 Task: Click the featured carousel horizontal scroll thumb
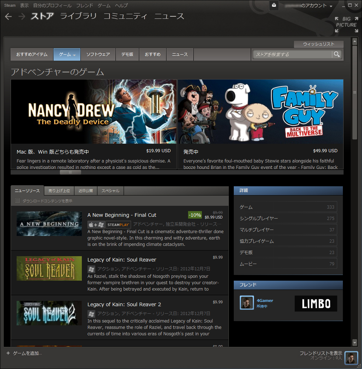[70, 172]
